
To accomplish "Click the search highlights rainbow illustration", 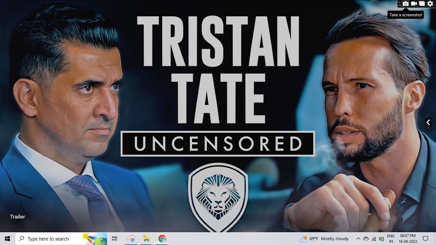I will click(95, 239).
